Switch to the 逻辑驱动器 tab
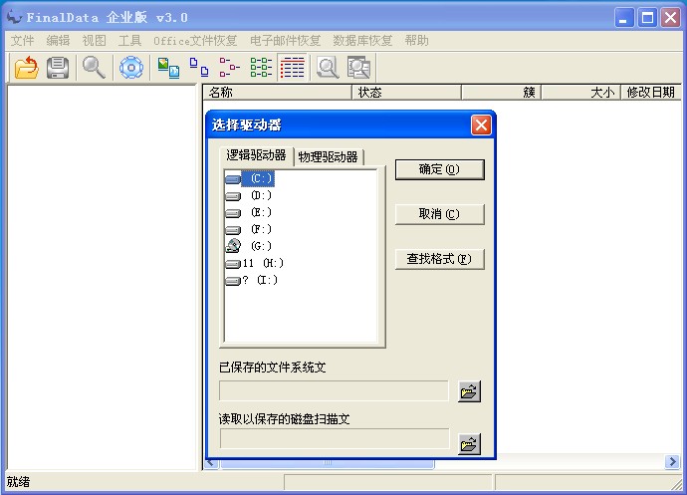The width and height of the screenshot is (687, 495). pos(256,155)
